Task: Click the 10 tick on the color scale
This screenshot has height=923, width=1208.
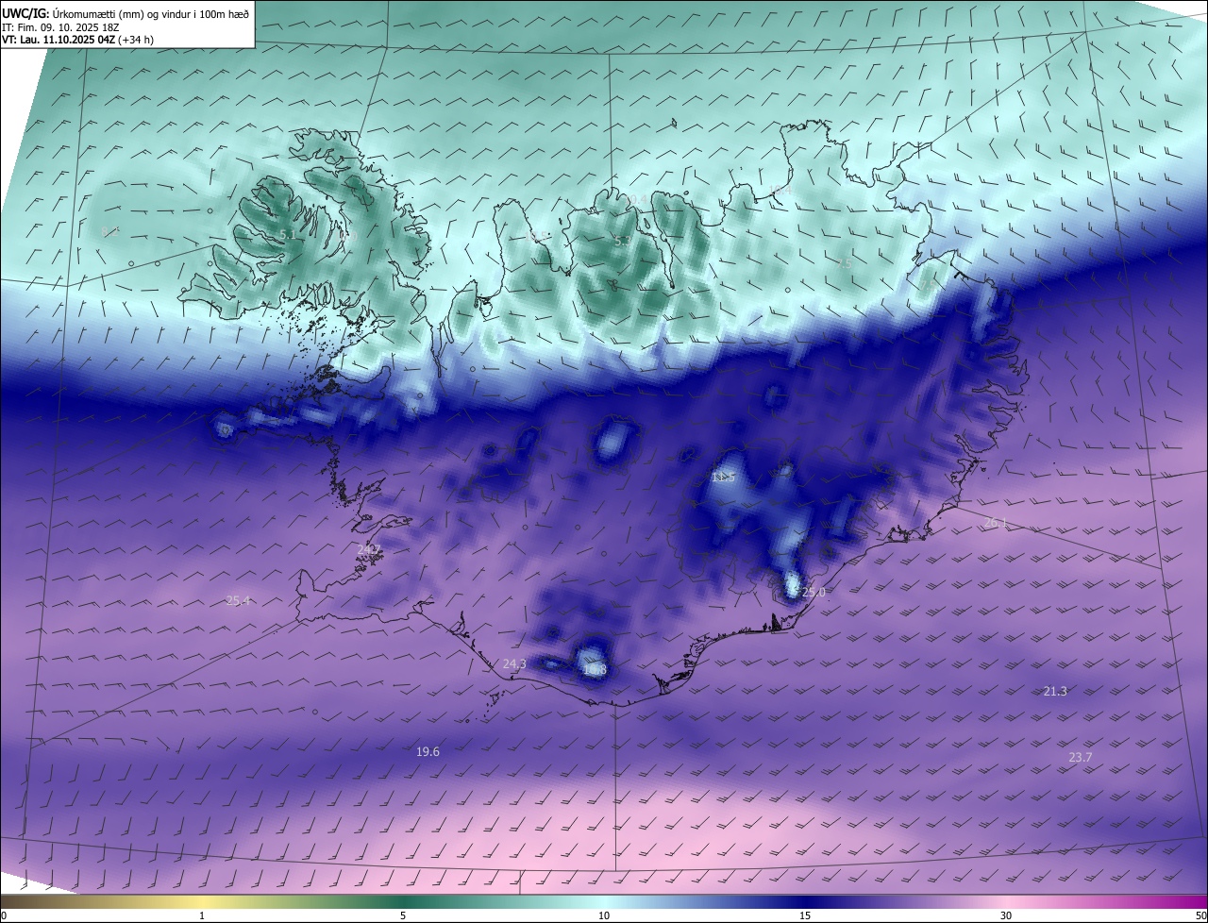Action: (604, 916)
